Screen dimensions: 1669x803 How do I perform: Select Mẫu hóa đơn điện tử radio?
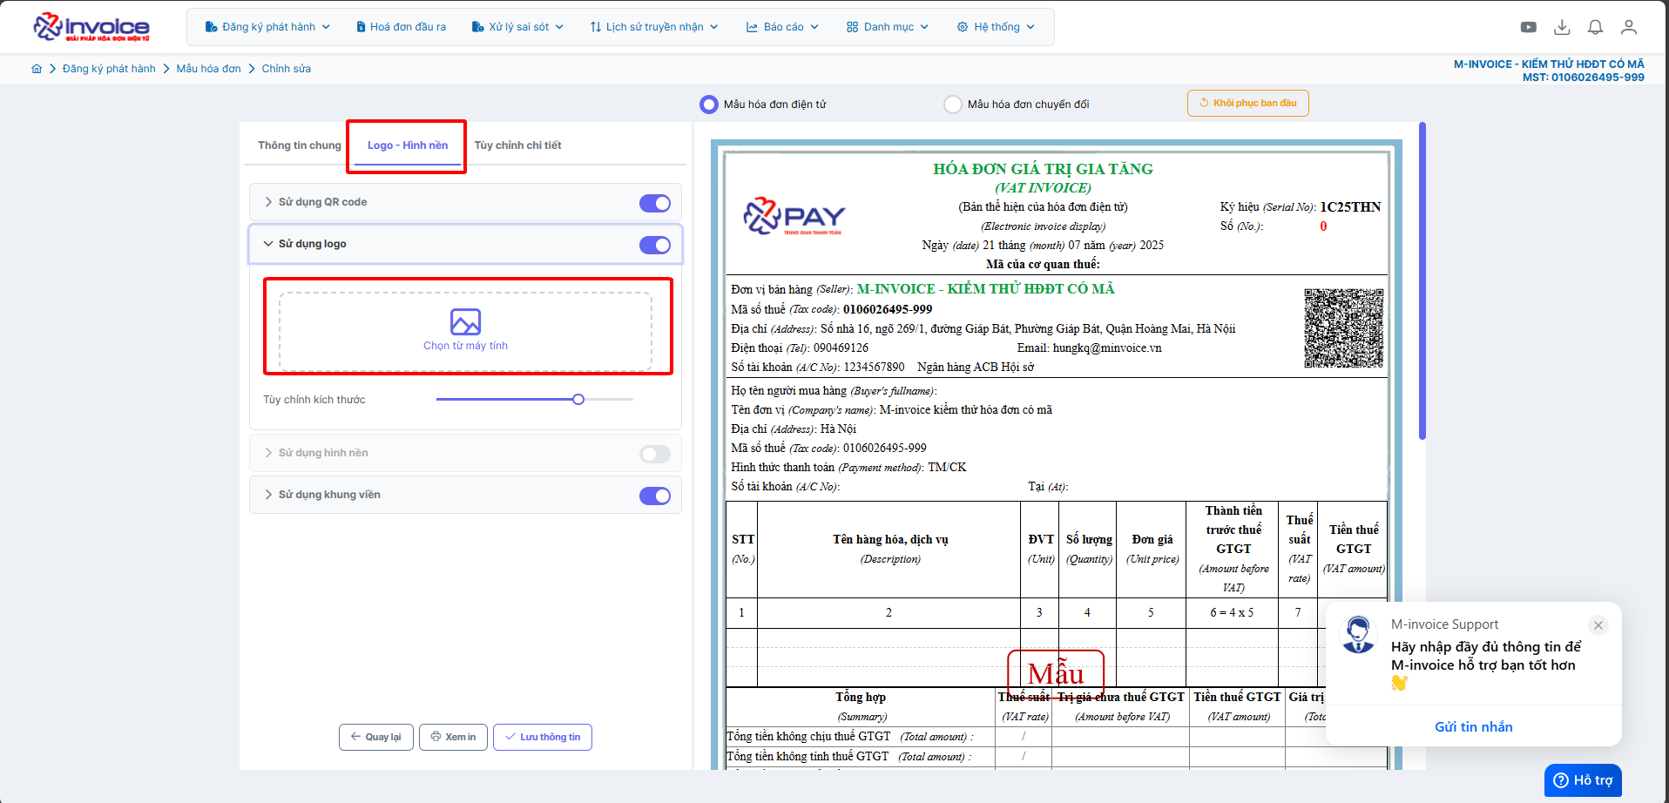pos(709,105)
